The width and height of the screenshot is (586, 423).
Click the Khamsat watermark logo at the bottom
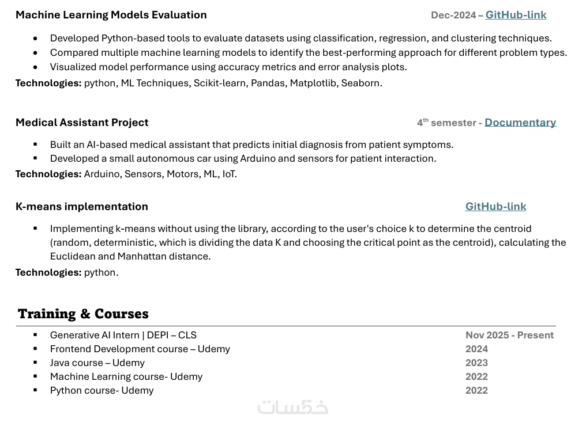(x=292, y=406)
